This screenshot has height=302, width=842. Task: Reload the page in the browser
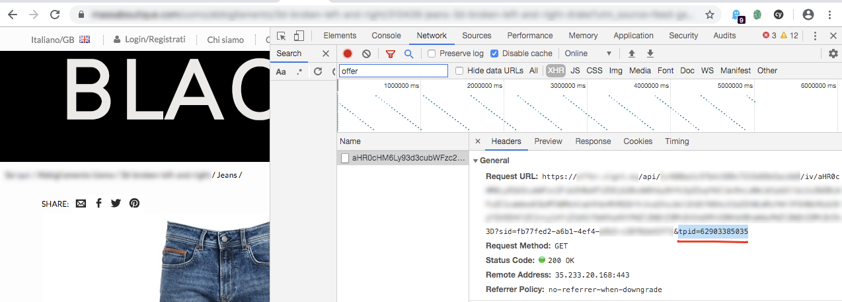pyautogui.click(x=56, y=14)
